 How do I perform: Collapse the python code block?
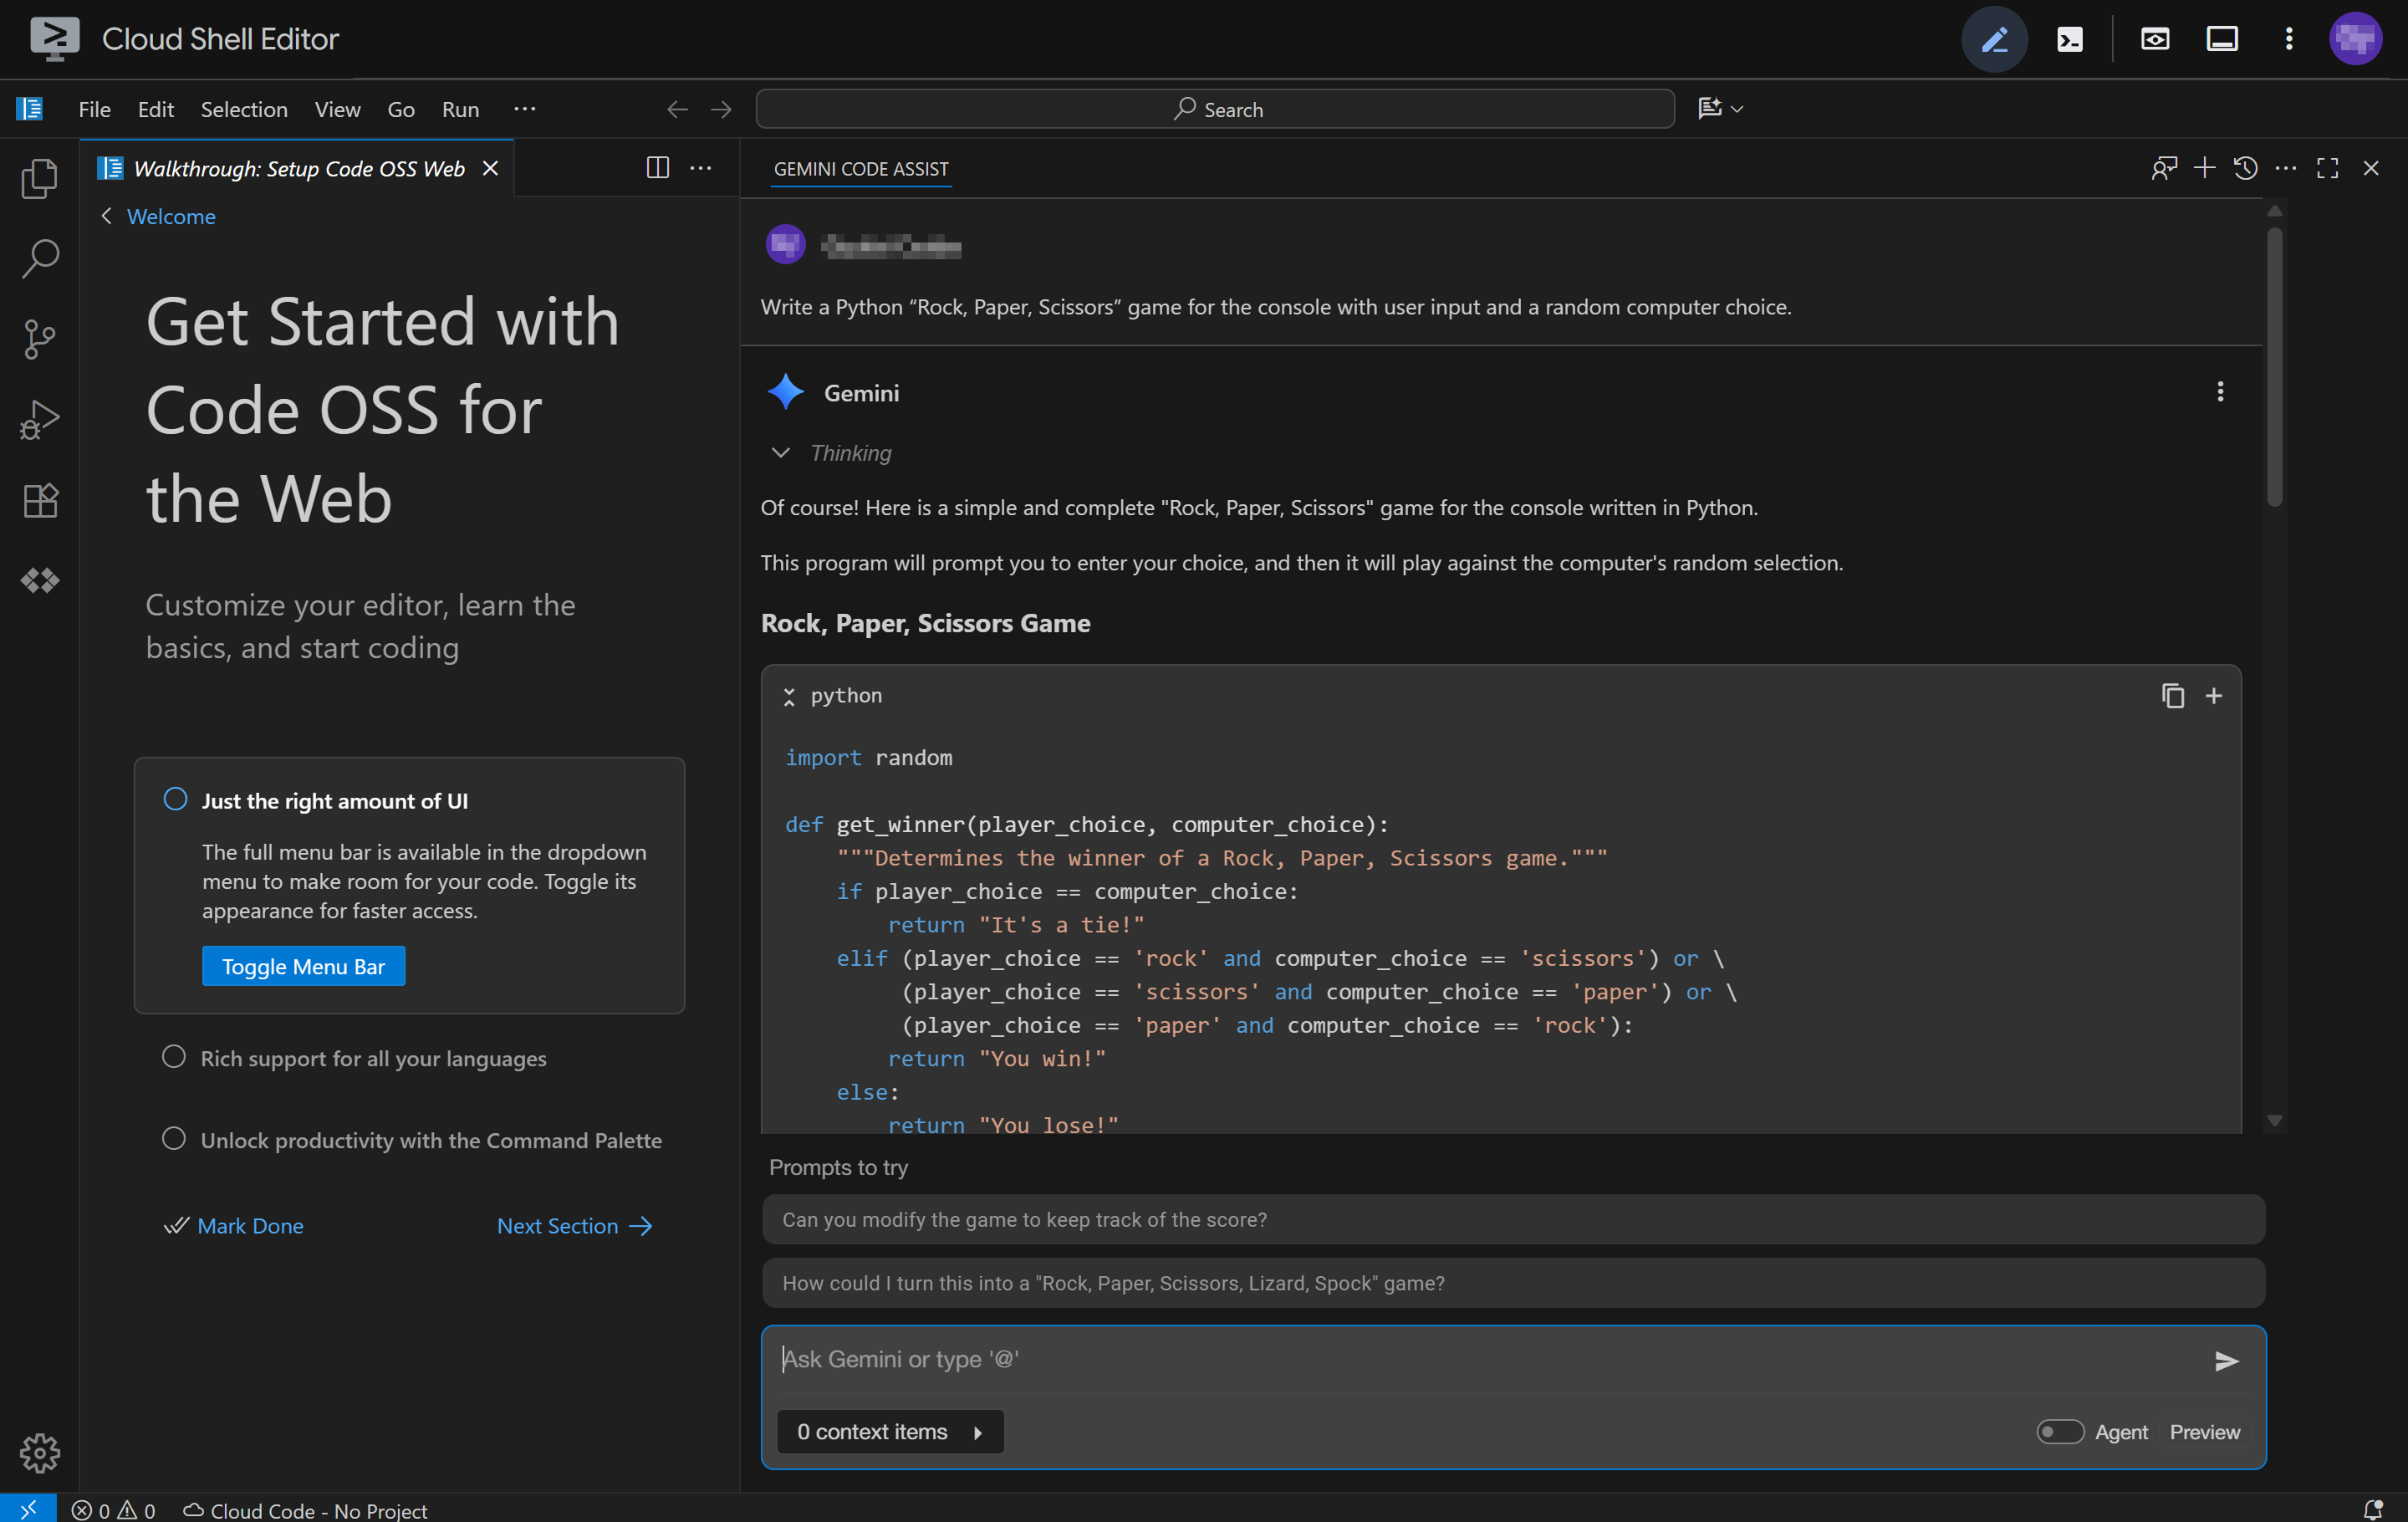click(789, 696)
